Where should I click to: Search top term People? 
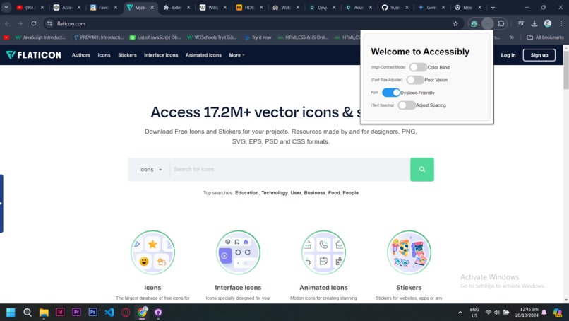[351, 193]
